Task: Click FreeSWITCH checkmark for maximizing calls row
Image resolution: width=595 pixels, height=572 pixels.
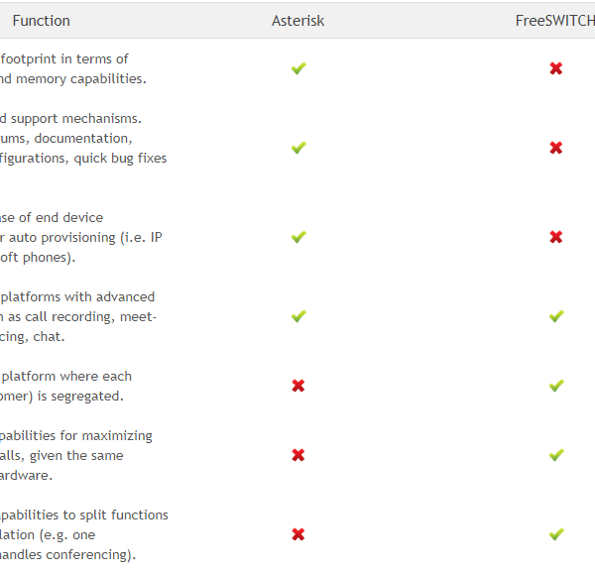Action: coord(556,455)
